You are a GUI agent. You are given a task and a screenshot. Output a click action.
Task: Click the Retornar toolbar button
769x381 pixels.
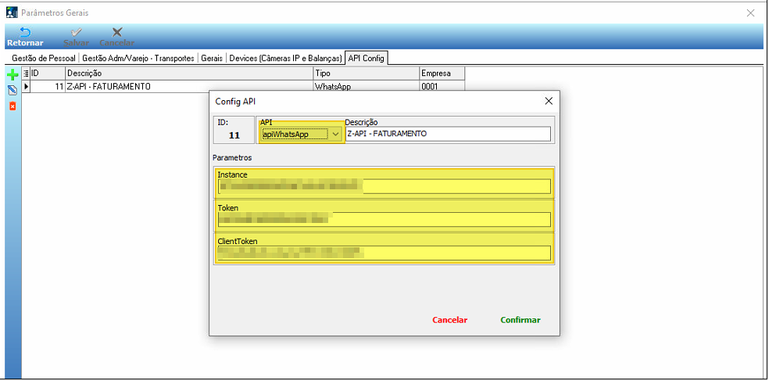pos(25,38)
